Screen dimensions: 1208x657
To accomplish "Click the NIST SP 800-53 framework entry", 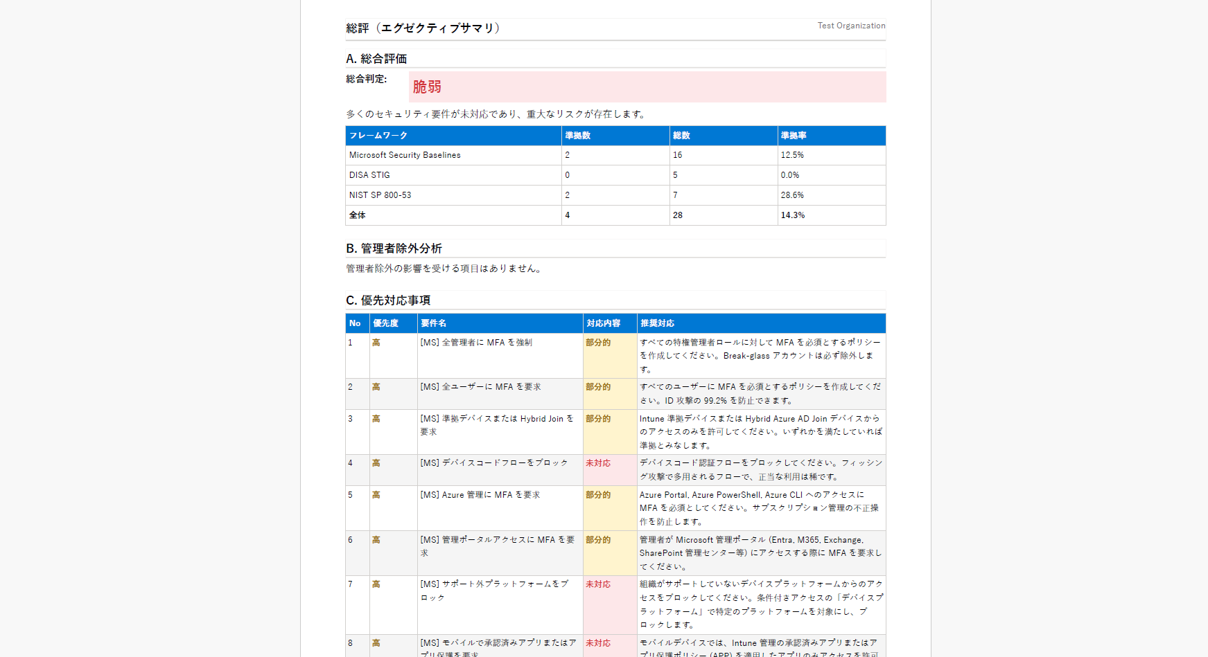I will (x=380, y=195).
